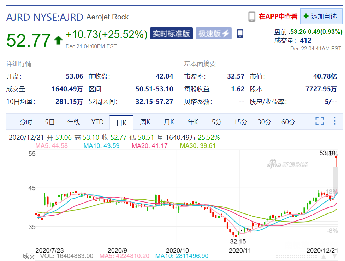The height and width of the screenshot is (261, 345).
Task: Select the 30分 interval tab
Action: point(264,122)
